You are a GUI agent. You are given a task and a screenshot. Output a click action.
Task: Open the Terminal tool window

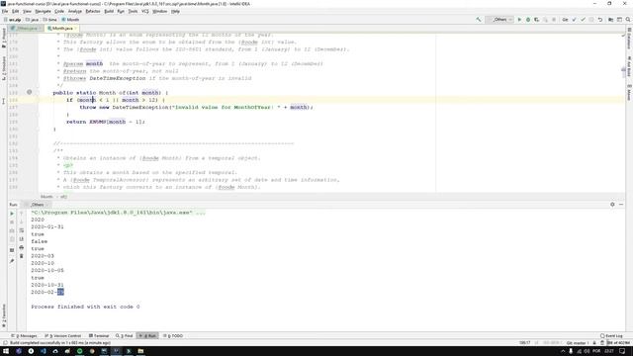pyautogui.click(x=99, y=336)
